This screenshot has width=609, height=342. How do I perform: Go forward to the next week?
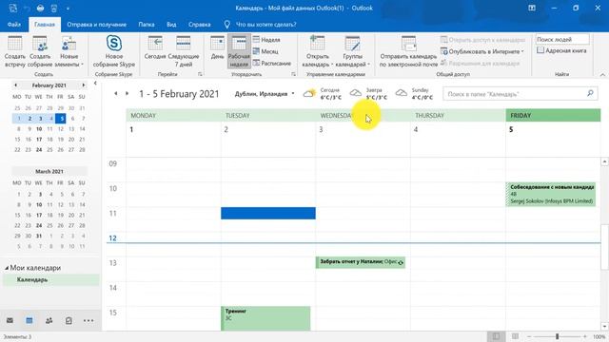127,93
